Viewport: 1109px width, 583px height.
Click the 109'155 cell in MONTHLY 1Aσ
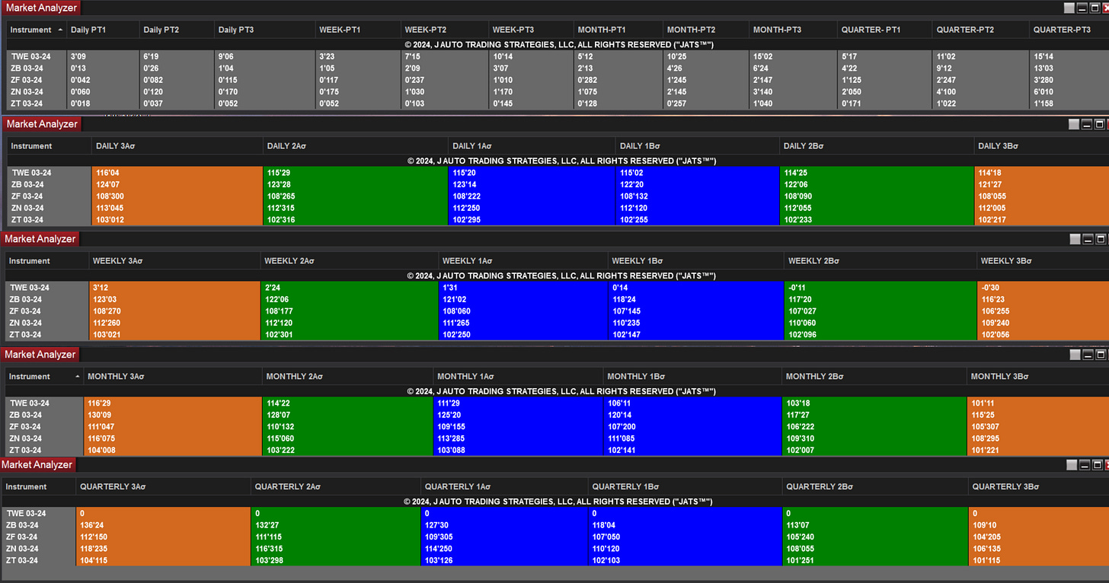518,426
